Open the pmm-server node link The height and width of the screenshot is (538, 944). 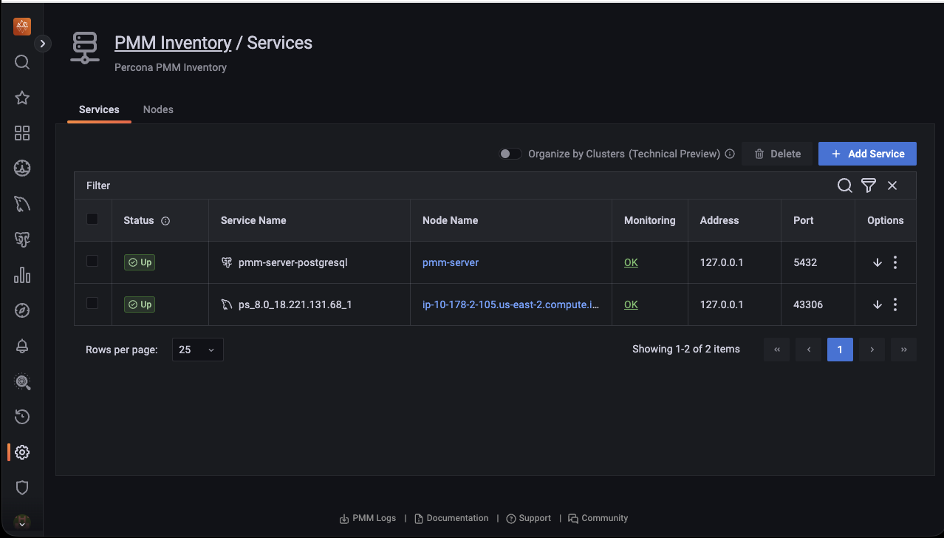pos(451,262)
